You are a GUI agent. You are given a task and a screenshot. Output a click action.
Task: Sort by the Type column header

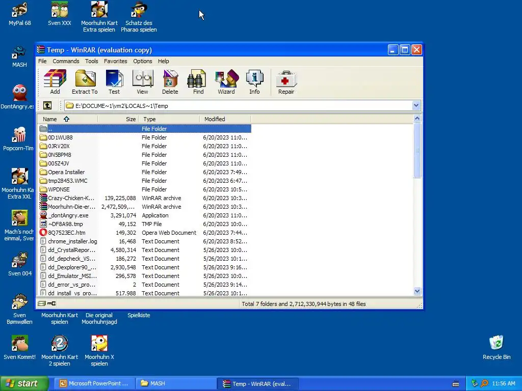click(169, 119)
